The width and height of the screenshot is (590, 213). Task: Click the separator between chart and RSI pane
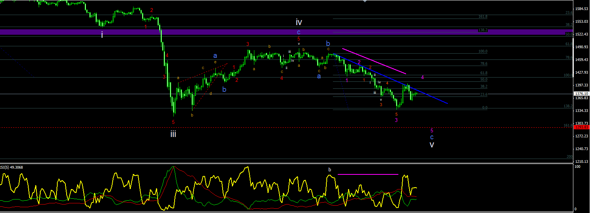point(286,164)
